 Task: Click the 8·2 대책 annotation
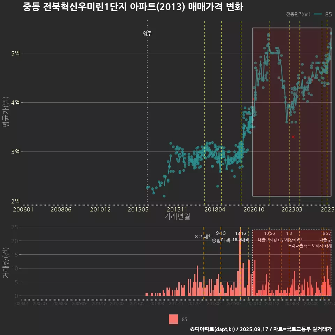click(x=203, y=237)
